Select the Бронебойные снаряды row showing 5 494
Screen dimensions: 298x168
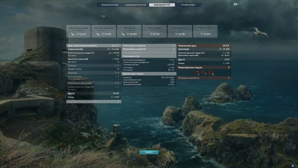pos(94,59)
